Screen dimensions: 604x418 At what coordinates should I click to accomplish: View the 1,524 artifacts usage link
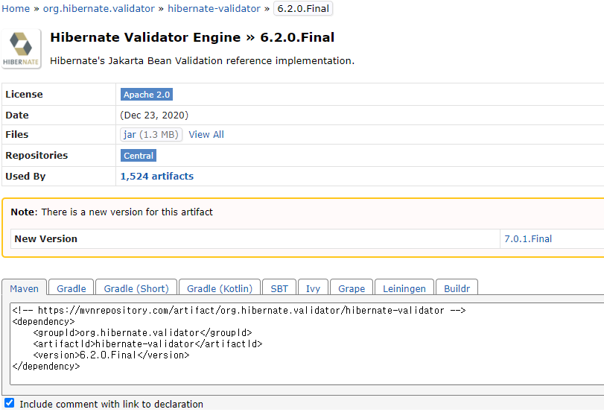click(x=157, y=176)
